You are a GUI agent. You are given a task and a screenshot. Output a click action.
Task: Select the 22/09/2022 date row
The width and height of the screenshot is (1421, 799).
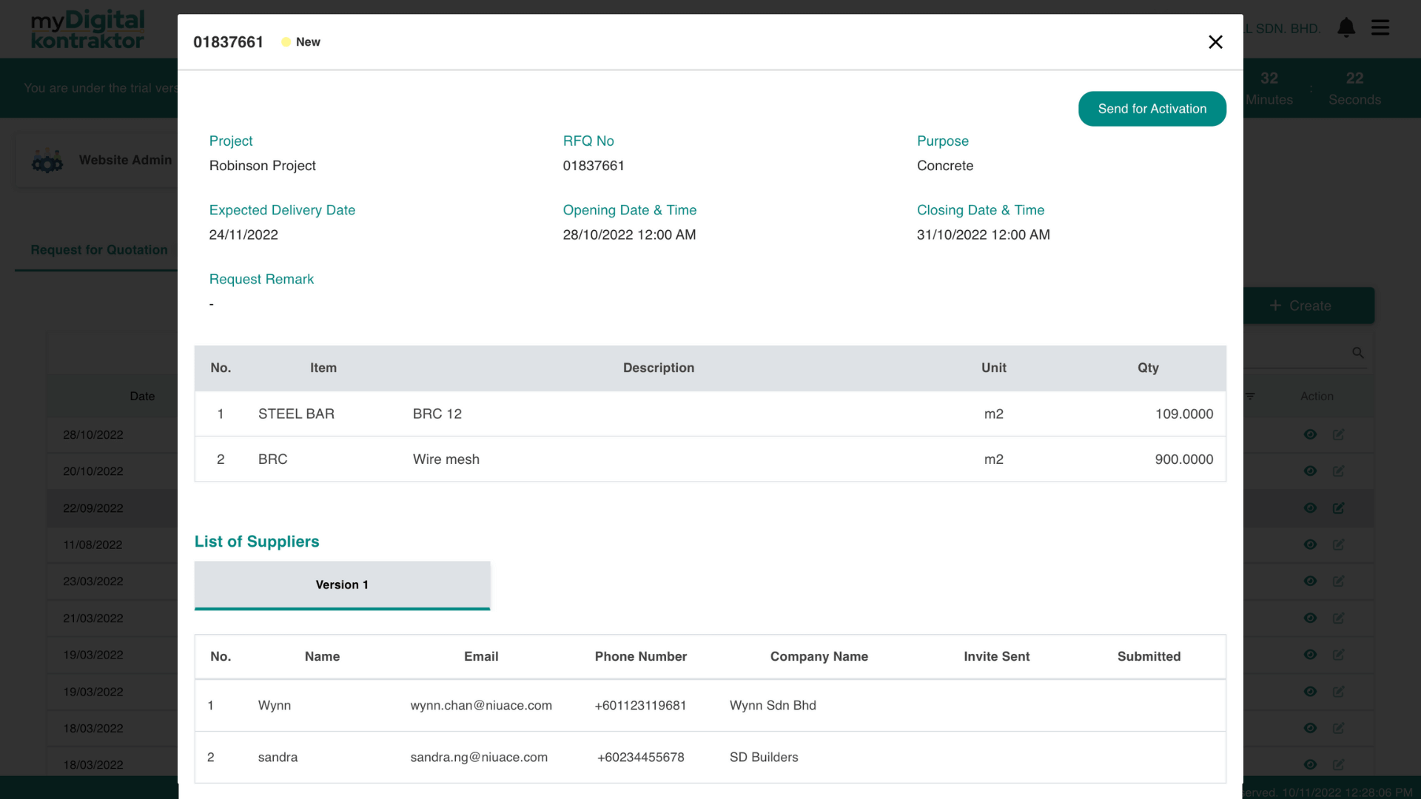tap(93, 508)
